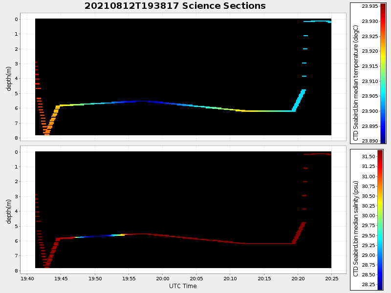The width and height of the screenshot is (391, 293).
Task: Click the 23.895 temperature scale value
Action: tap(370, 126)
